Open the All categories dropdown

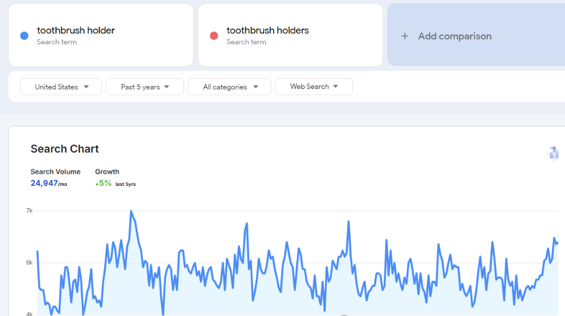click(x=230, y=87)
